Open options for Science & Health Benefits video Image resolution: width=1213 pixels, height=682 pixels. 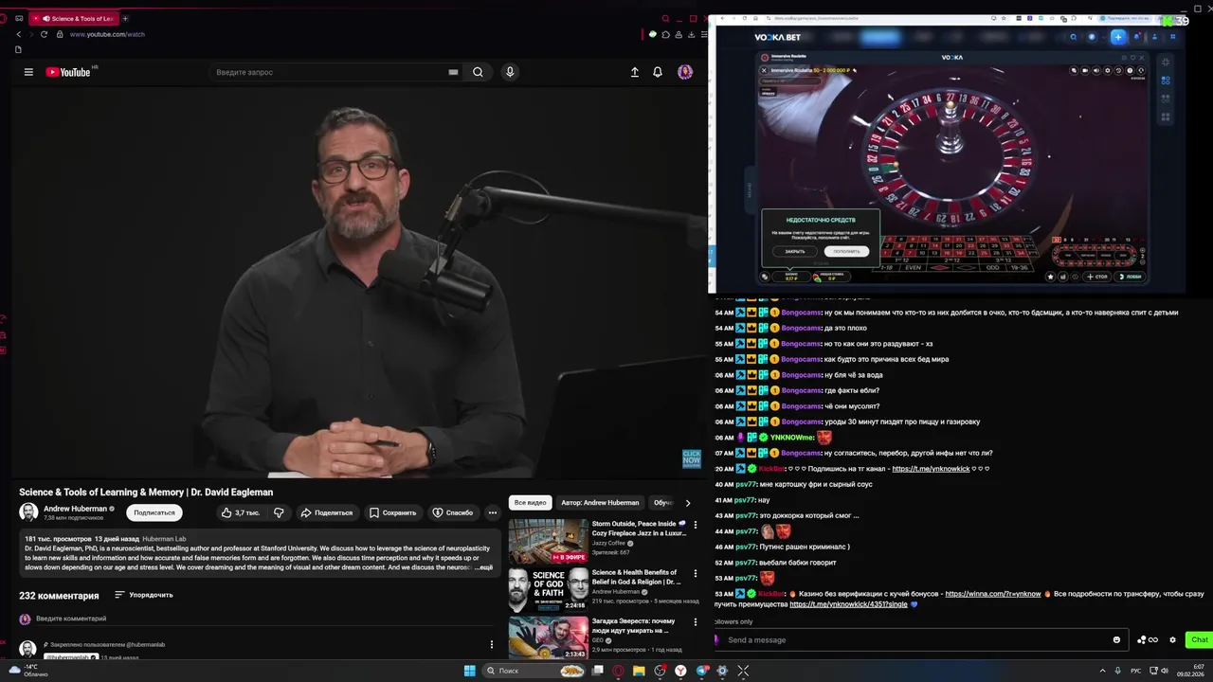pyautogui.click(x=695, y=573)
